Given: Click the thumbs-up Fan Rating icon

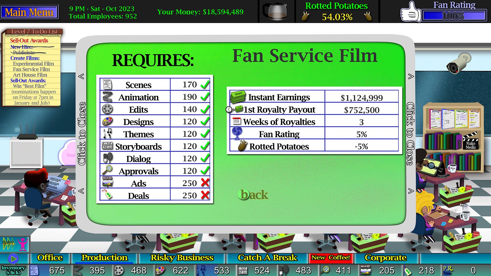Looking at the screenshot, I should (410, 13).
